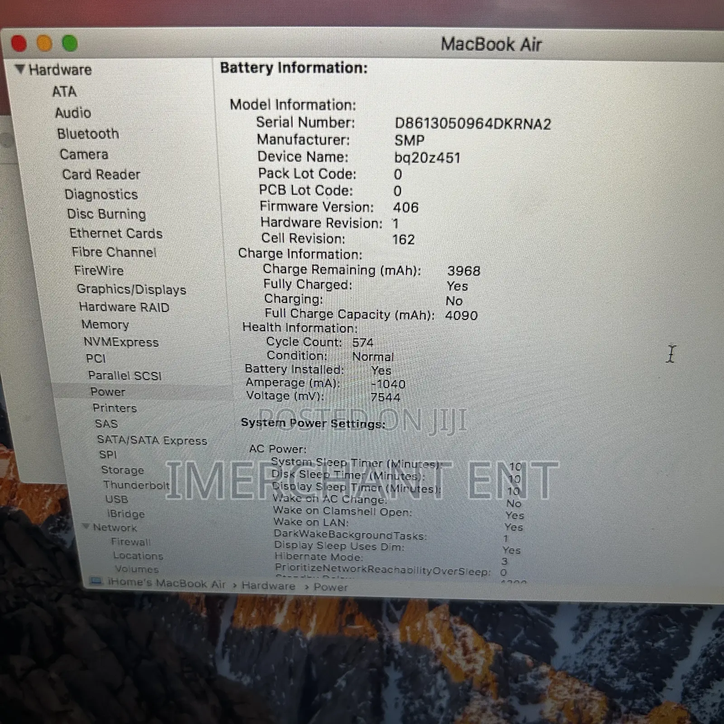The height and width of the screenshot is (724, 724).
Task: Zoom the window with green button
Action: coord(70,43)
